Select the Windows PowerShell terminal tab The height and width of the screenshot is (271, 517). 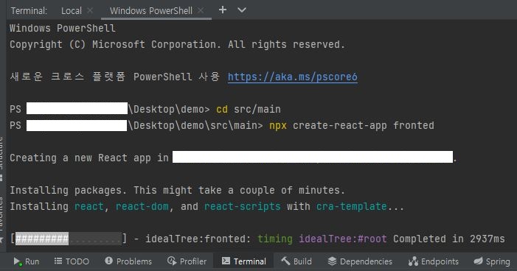coord(151,10)
